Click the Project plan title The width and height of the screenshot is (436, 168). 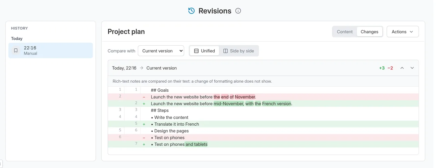[126, 32]
